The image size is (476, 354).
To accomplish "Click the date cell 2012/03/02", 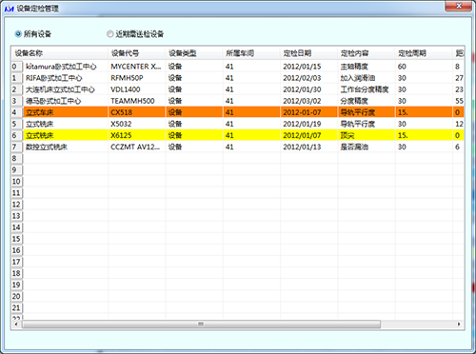I will pos(309,101).
